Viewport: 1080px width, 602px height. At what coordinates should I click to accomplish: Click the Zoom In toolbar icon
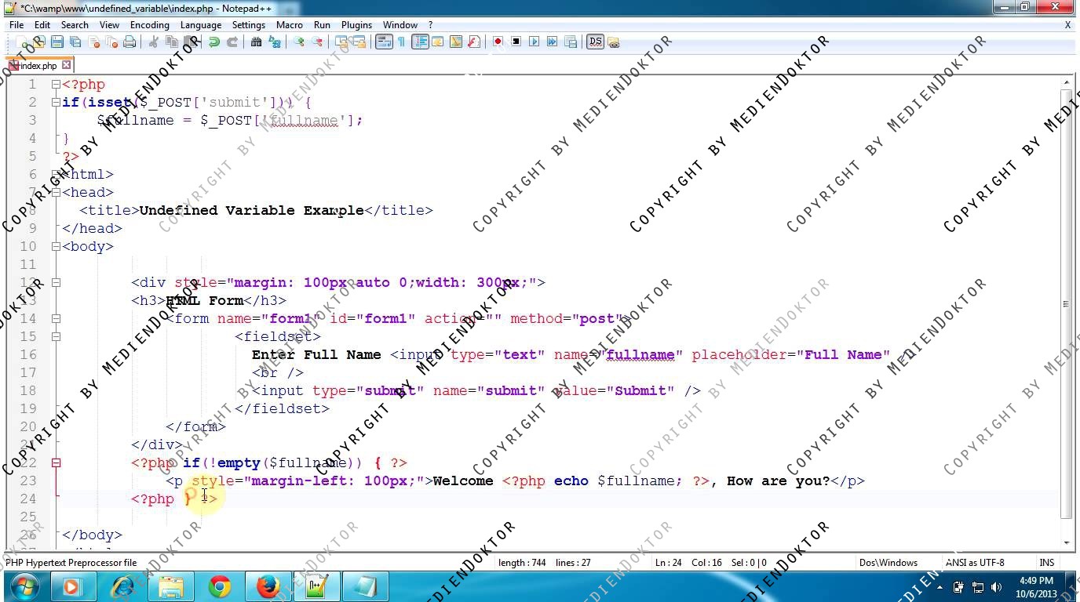[x=299, y=42]
